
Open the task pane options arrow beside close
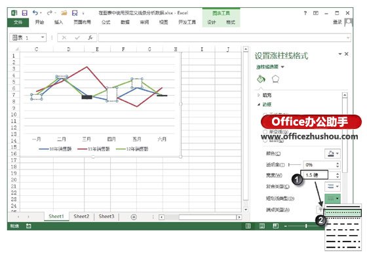[340, 54]
